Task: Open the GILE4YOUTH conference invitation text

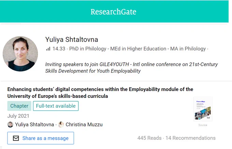Action: (131, 68)
